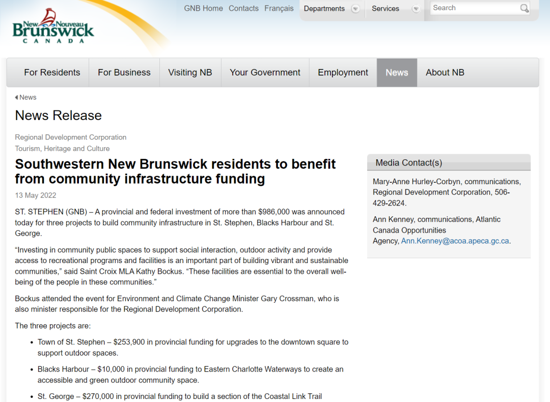Viewport: 550px width, 402px height.
Task: Expand the Departments dropdown arrow
Action: 355,9
